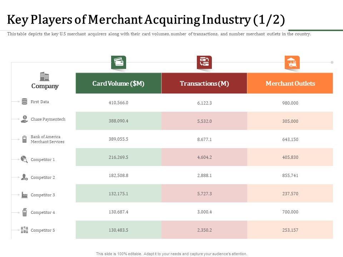Screen dimensions: 343x257
Task: Select the Card Volume ($M) header
Action: (x=118, y=84)
